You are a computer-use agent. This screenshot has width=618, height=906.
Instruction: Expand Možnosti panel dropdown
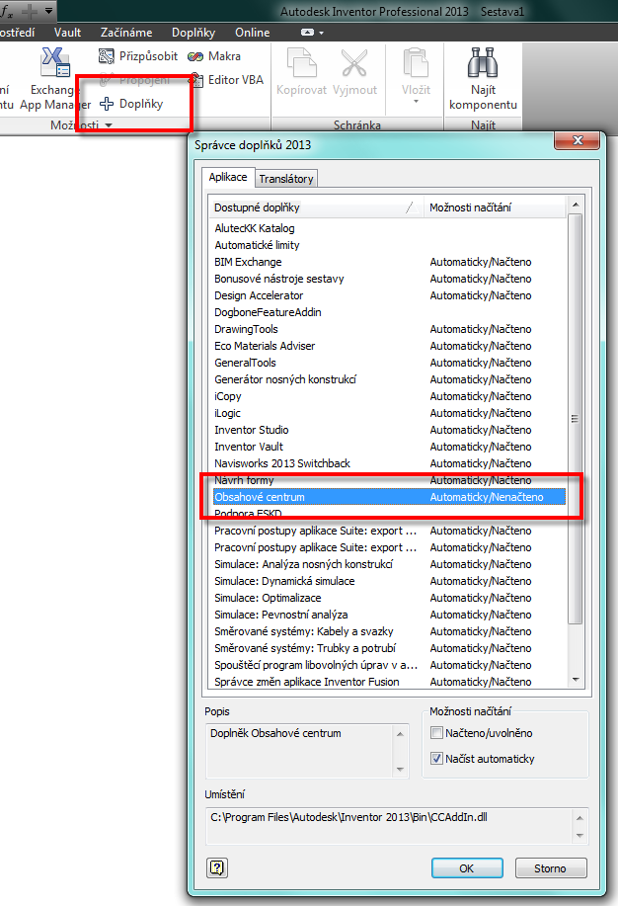(x=109, y=125)
